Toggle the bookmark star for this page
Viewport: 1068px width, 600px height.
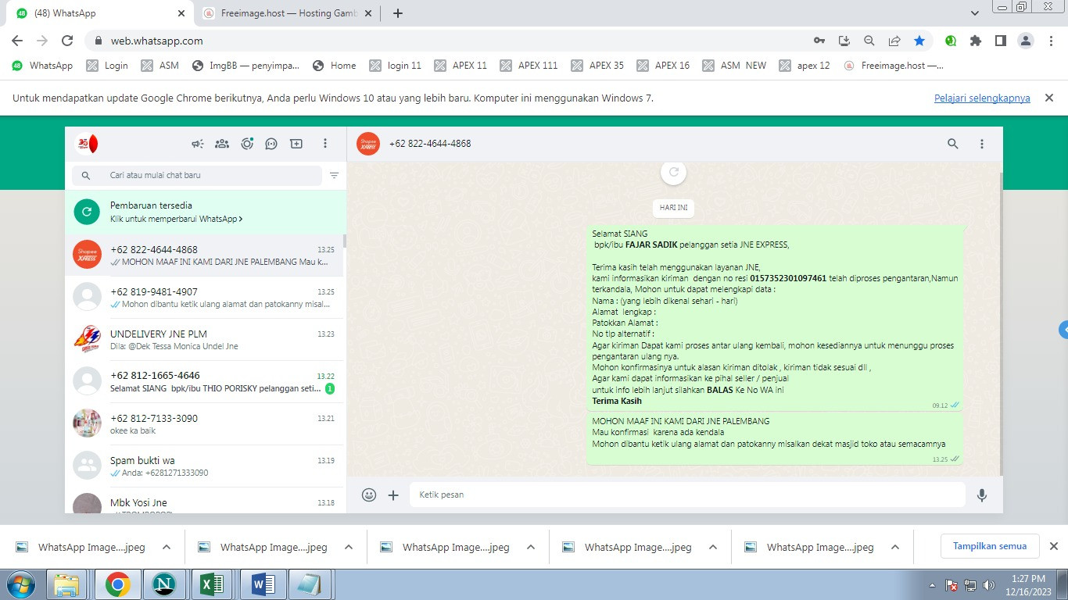(x=919, y=41)
